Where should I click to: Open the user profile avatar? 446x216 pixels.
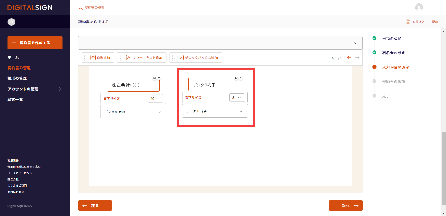(x=419, y=8)
